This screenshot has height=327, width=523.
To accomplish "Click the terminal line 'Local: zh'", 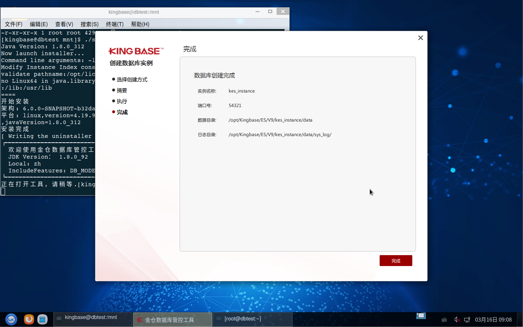I will (x=24, y=164).
